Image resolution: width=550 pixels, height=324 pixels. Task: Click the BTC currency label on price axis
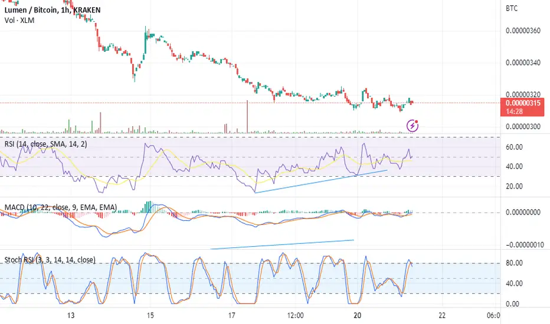(512, 8)
